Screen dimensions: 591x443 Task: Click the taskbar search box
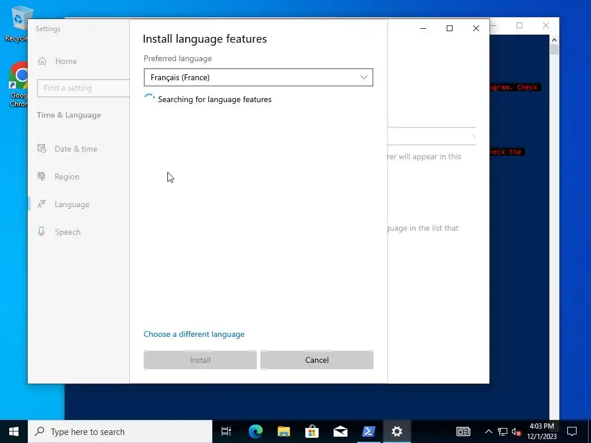pos(120,431)
